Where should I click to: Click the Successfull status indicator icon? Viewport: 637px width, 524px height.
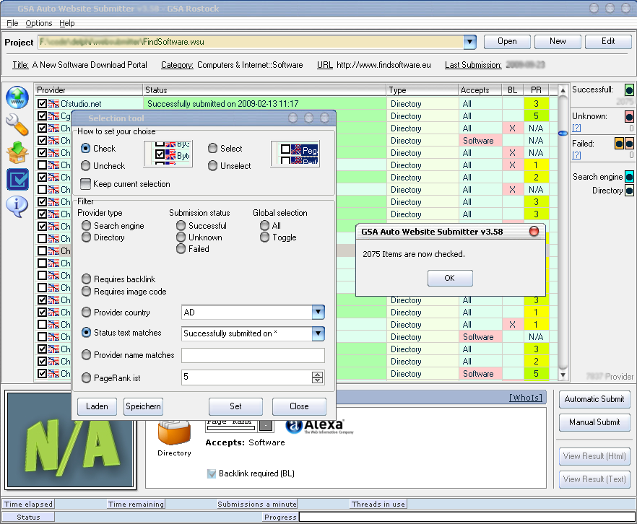pos(629,89)
